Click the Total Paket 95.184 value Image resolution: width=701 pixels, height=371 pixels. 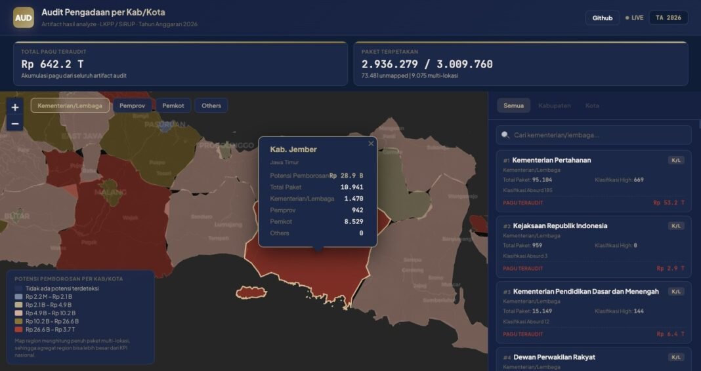pyautogui.click(x=542, y=180)
